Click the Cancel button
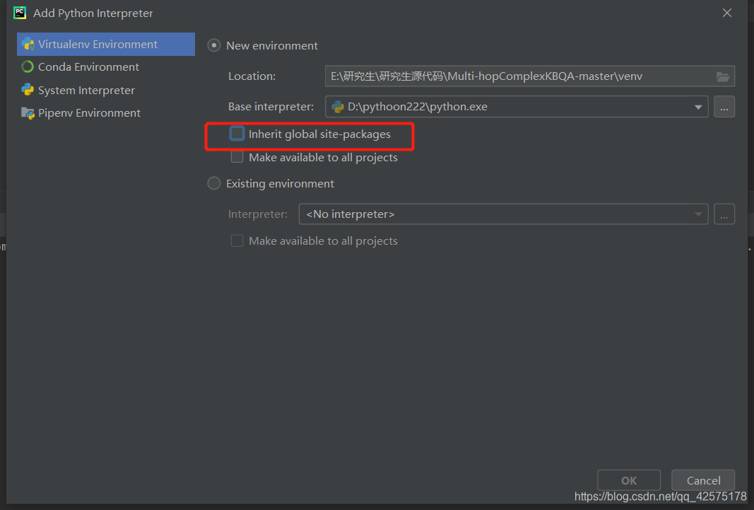 pos(703,480)
